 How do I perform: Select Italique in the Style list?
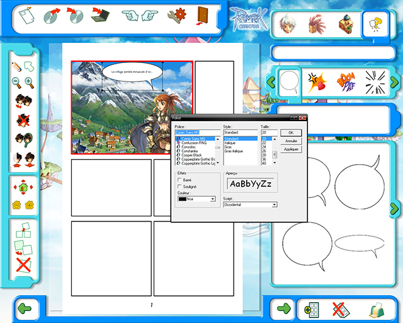(x=230, y=143)
